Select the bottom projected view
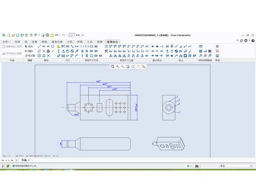 [x=99, y=144]
